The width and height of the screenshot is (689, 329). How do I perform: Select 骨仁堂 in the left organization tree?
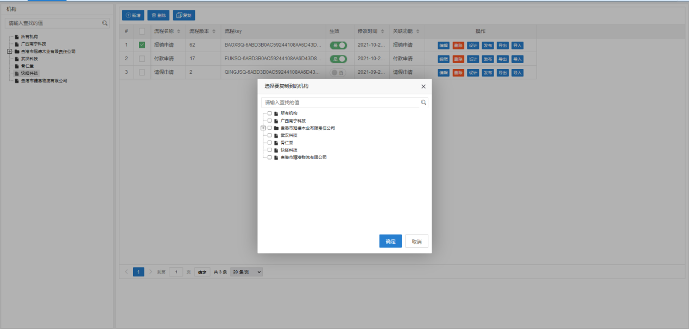click(27, 66)
